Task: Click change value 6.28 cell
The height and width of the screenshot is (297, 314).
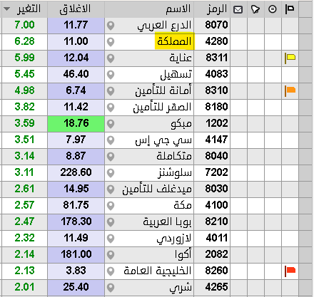Action: point(24,42)
